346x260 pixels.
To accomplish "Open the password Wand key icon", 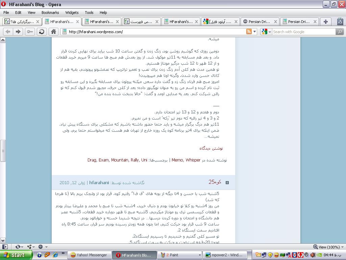I will (30, 31).
